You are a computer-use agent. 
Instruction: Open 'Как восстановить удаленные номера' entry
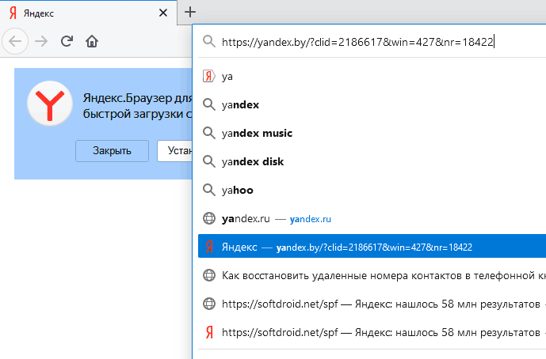372,276
